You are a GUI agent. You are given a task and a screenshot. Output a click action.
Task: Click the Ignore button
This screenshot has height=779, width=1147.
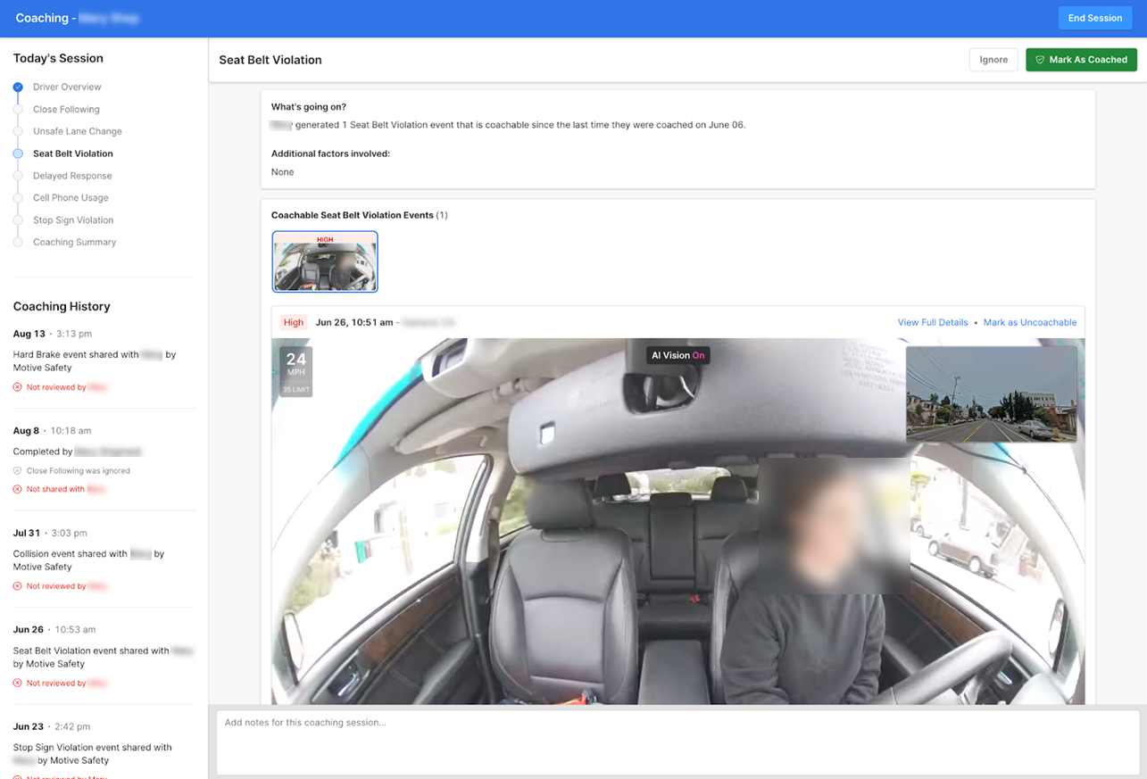993,60
